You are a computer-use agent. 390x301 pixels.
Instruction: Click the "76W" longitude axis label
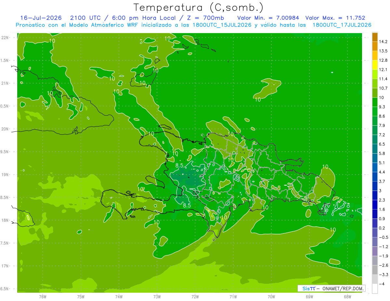coord(43,297)
